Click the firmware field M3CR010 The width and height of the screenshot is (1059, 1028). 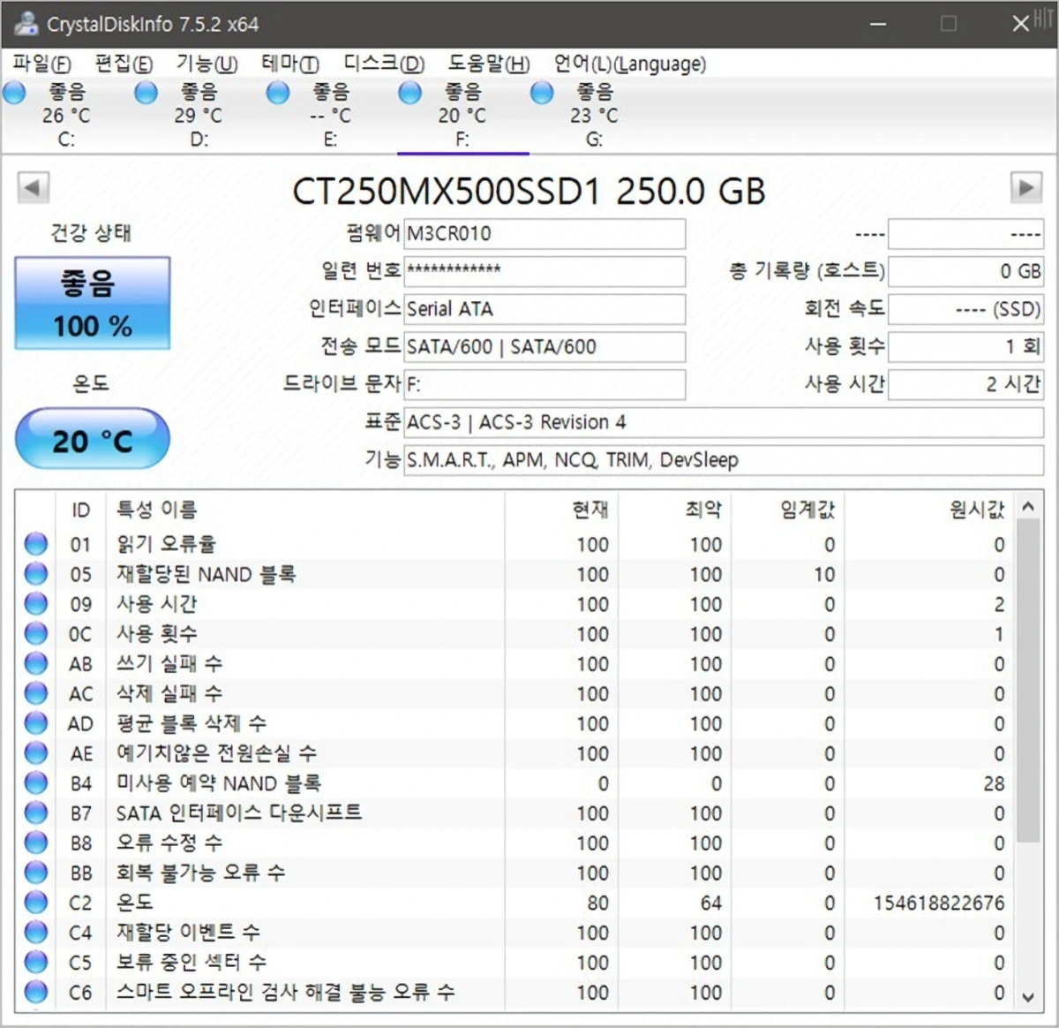[x=544, y=234]
